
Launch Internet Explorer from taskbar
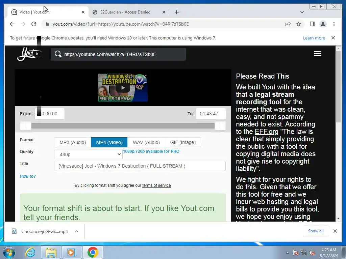[x=30, y=252]
